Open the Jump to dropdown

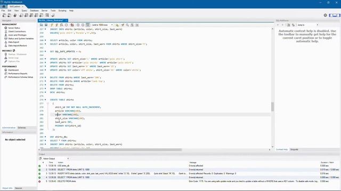(x=308, y=25)
